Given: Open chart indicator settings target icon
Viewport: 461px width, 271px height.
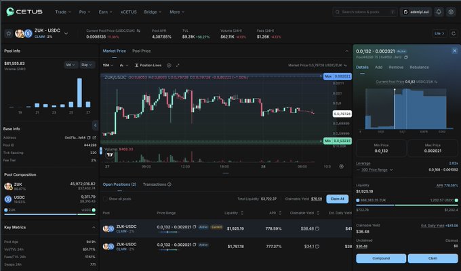Looking at the screenshot, I should click(169, 66).
